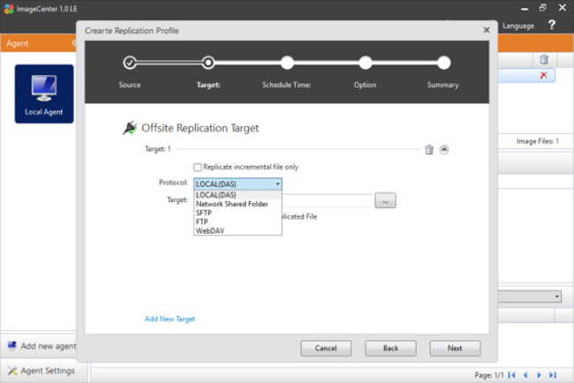Go to next page icon
Image resolution: width=574 pixels, height=383 pixels.
tap(539, 375)
